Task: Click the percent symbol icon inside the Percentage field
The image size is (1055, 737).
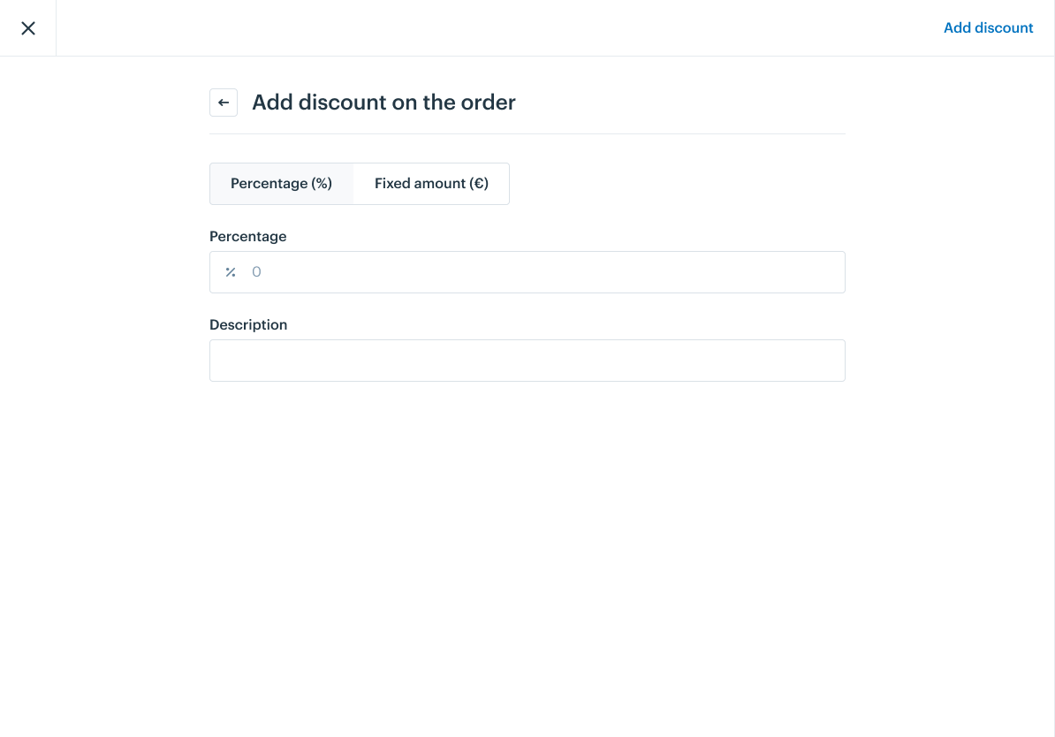Action: pyautogui.click(x=231, y=272)
